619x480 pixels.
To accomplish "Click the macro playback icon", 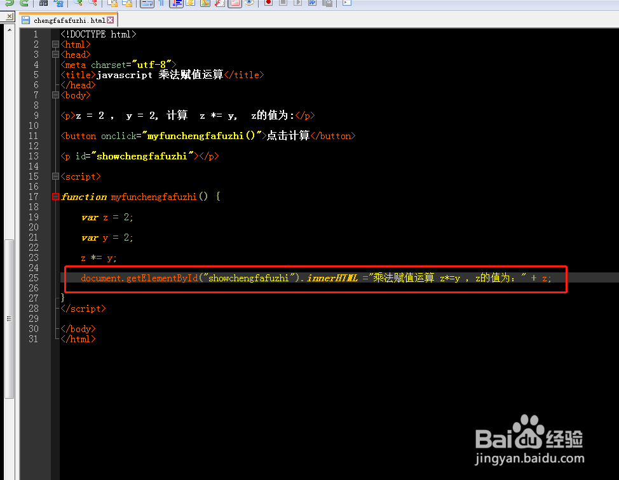I will click(297, 3).
